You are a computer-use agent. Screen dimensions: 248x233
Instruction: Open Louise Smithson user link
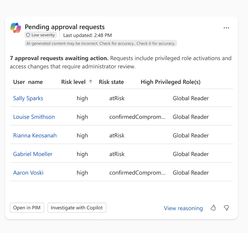[34, 117]
